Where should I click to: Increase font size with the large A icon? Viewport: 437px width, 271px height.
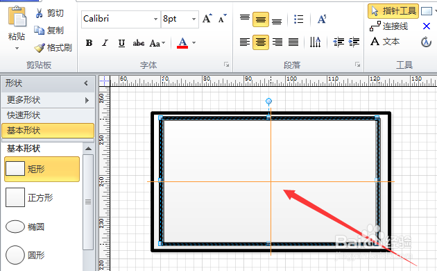coord(207,19)
